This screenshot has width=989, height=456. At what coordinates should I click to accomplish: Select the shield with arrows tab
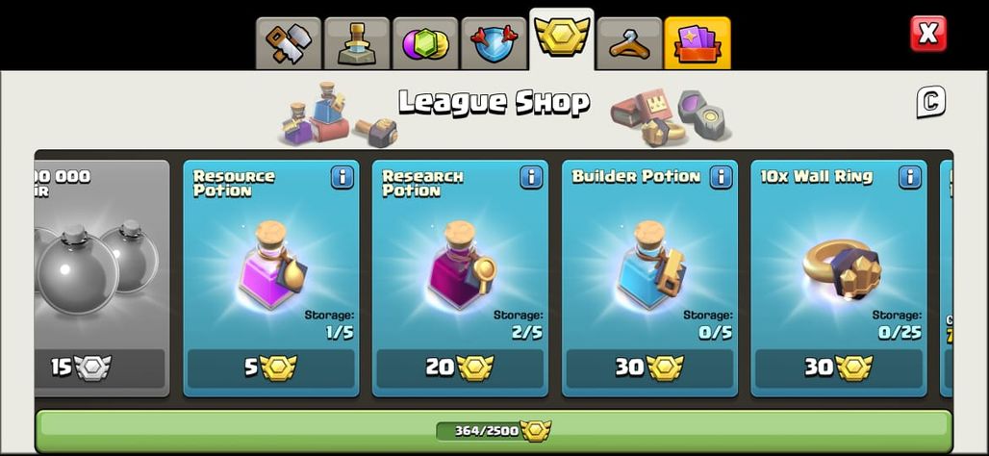pos(494,43)
